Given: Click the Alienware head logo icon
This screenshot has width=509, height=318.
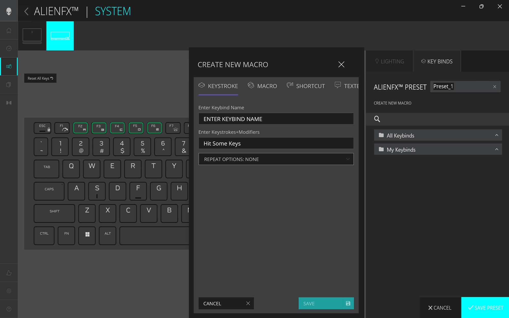Looking at the screenshot, I should coord(9,11).
